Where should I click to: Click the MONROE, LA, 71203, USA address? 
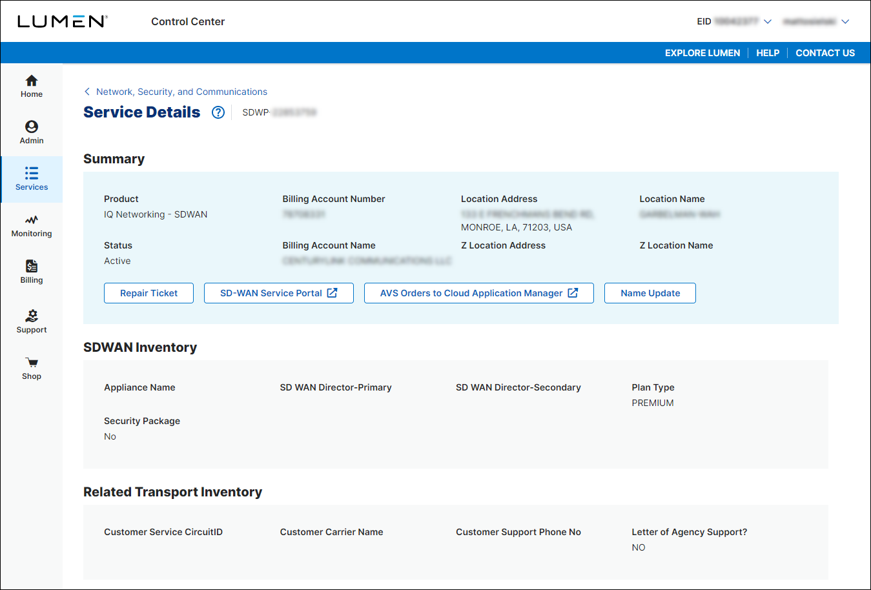click(517, 227)
